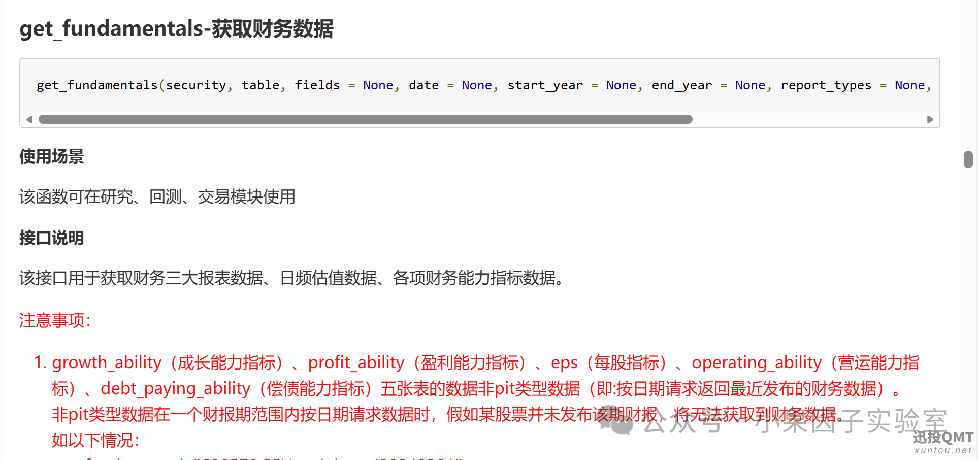Click the 接口说明 subheading
The height and width of the screenshot is (460, 979).
click(x=52, y=238)
